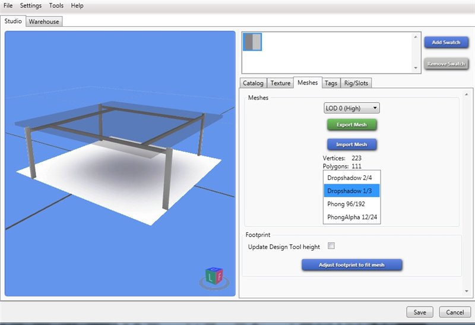Switch to the Warehouse tab
475x325 pixels.
click(x=44, y=21)
